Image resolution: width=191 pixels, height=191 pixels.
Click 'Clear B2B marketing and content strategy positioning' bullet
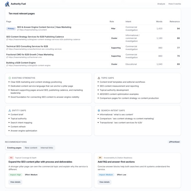(x=36, y=82)
